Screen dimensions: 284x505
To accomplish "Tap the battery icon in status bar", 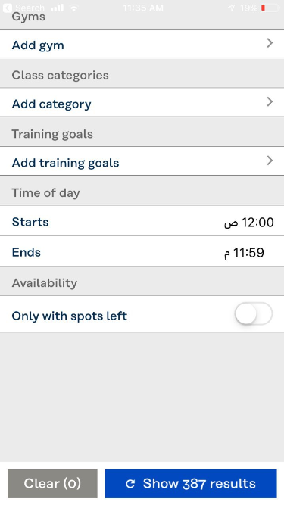I will click(270, 8).
